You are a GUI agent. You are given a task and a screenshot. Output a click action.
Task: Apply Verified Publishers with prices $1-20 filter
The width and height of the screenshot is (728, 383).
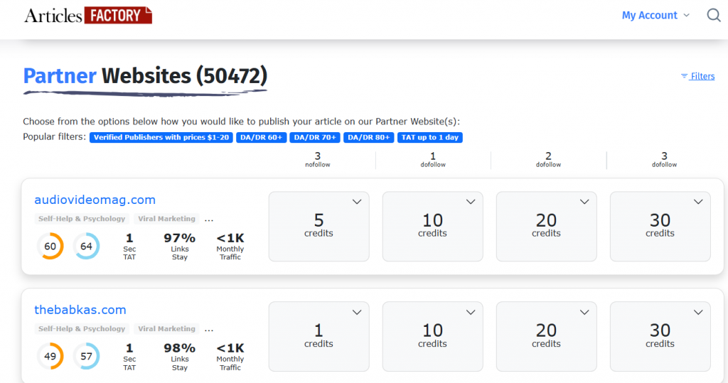[161, 137]
